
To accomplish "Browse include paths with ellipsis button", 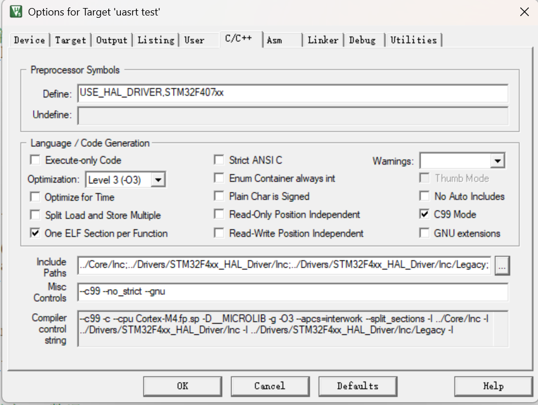I will (502, 266).
